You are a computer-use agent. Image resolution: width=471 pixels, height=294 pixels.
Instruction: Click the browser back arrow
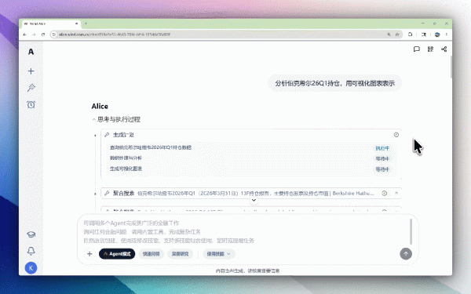click(x=24, y=34)
